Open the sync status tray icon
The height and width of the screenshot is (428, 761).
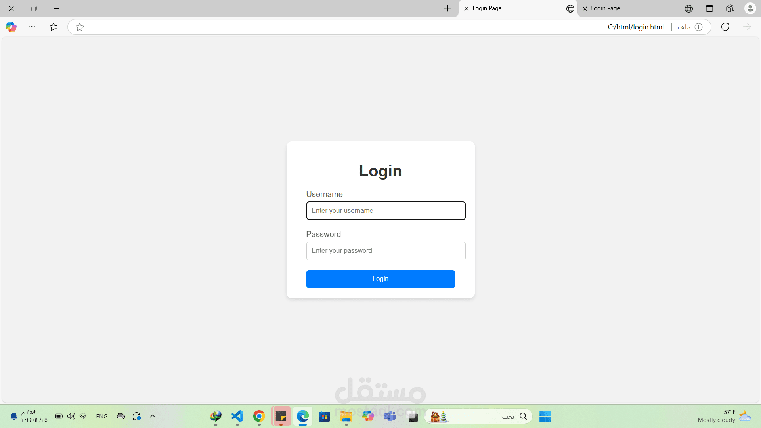137,416
